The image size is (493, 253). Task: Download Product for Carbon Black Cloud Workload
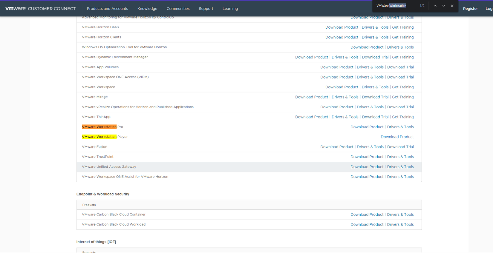tap(367, 225)
